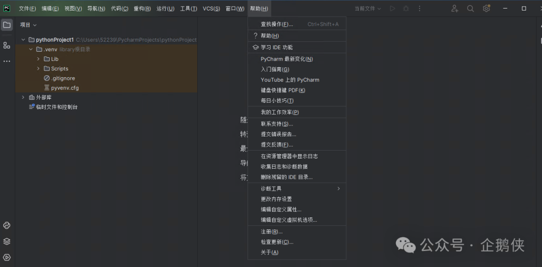Image resolution: width=542 pixels, height=267 pixels.
Task: Open the Services run icon in sidebar
Action: pos(7,257)
